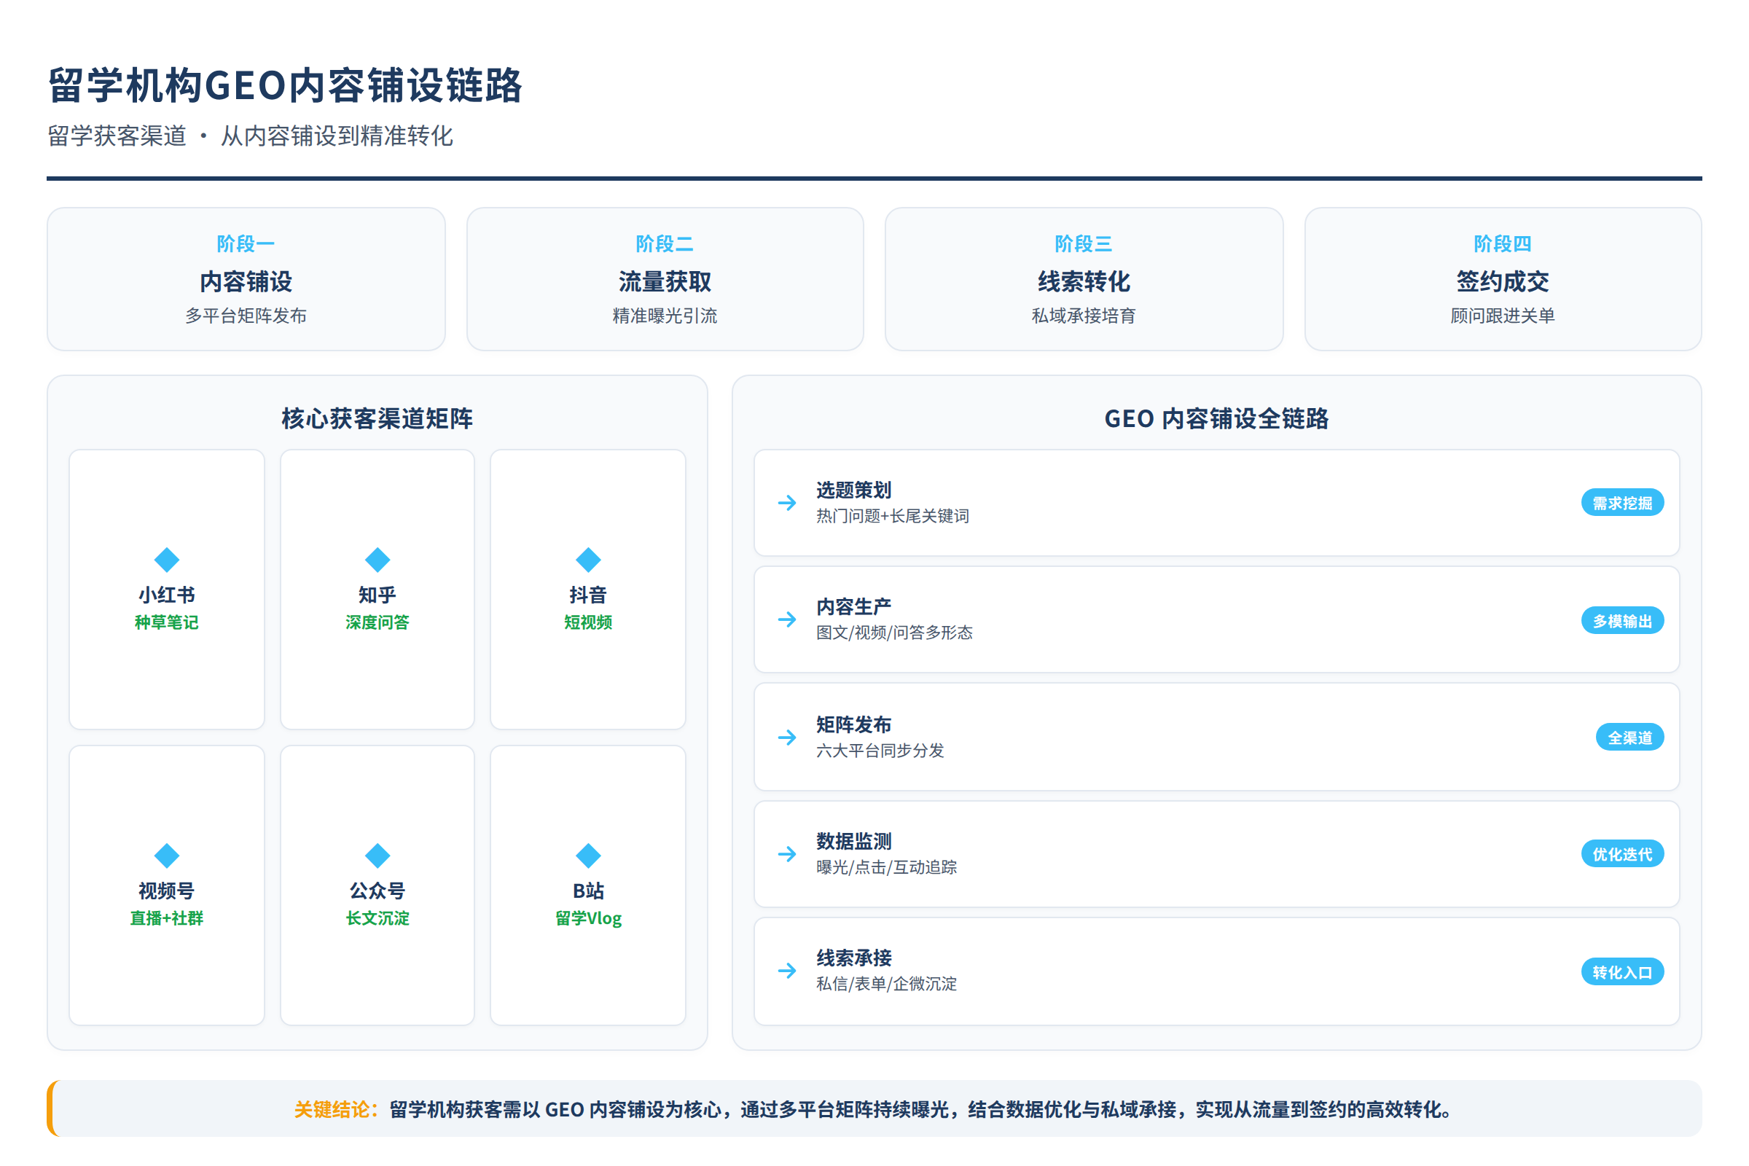The image size is (1749, 1166).
Task: Click the text 热门问题+长尾关键词
Action: 892,516
